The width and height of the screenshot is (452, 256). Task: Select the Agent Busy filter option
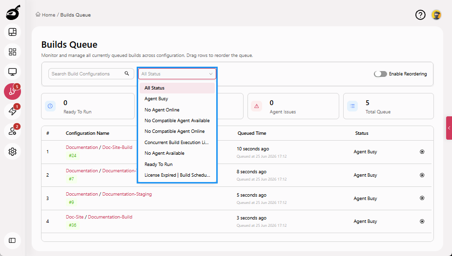pyautogui.click(x=177, y=98)
